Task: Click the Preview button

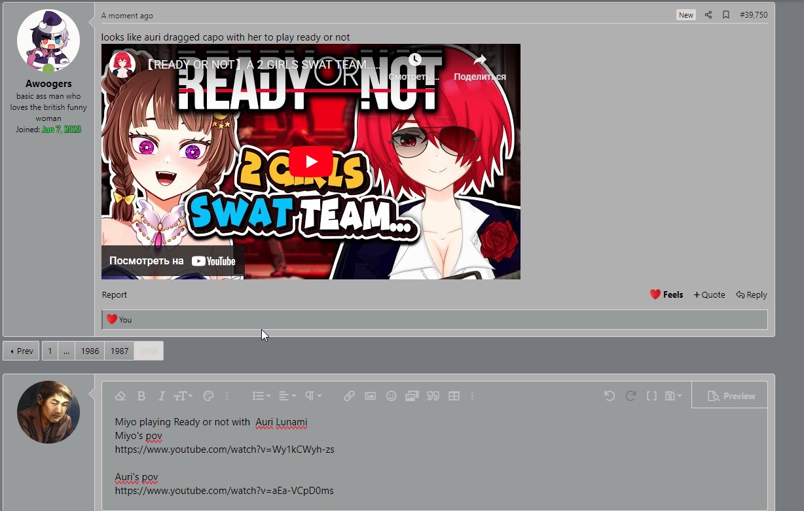Action: (731, 396)
